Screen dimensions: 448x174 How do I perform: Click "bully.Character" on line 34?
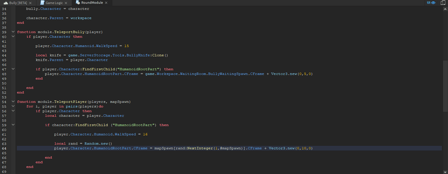(x=44, y=9)
